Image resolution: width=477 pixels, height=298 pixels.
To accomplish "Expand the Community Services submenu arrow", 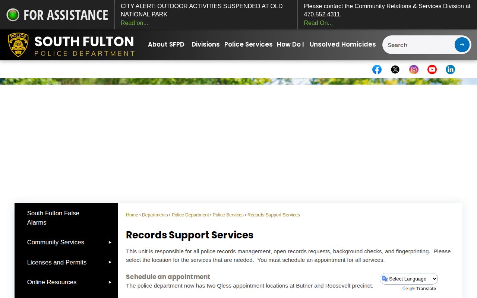I will [110, 242].
